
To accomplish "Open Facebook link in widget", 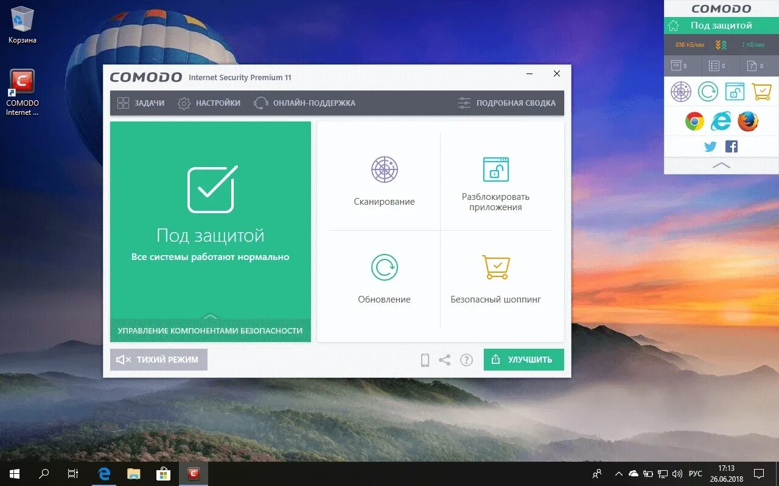I will pos(732,146).
